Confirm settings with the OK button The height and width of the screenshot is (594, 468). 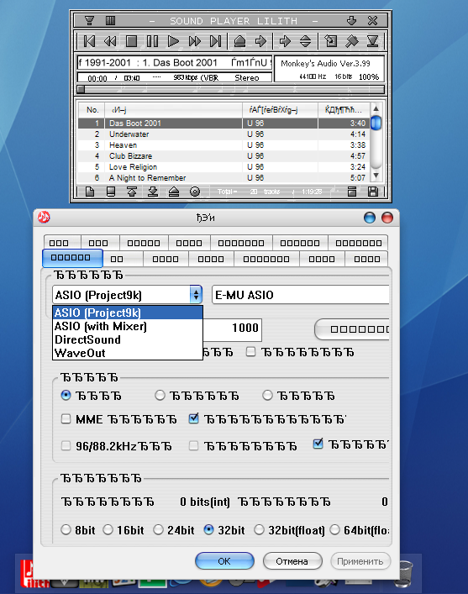tap(224, 561)
